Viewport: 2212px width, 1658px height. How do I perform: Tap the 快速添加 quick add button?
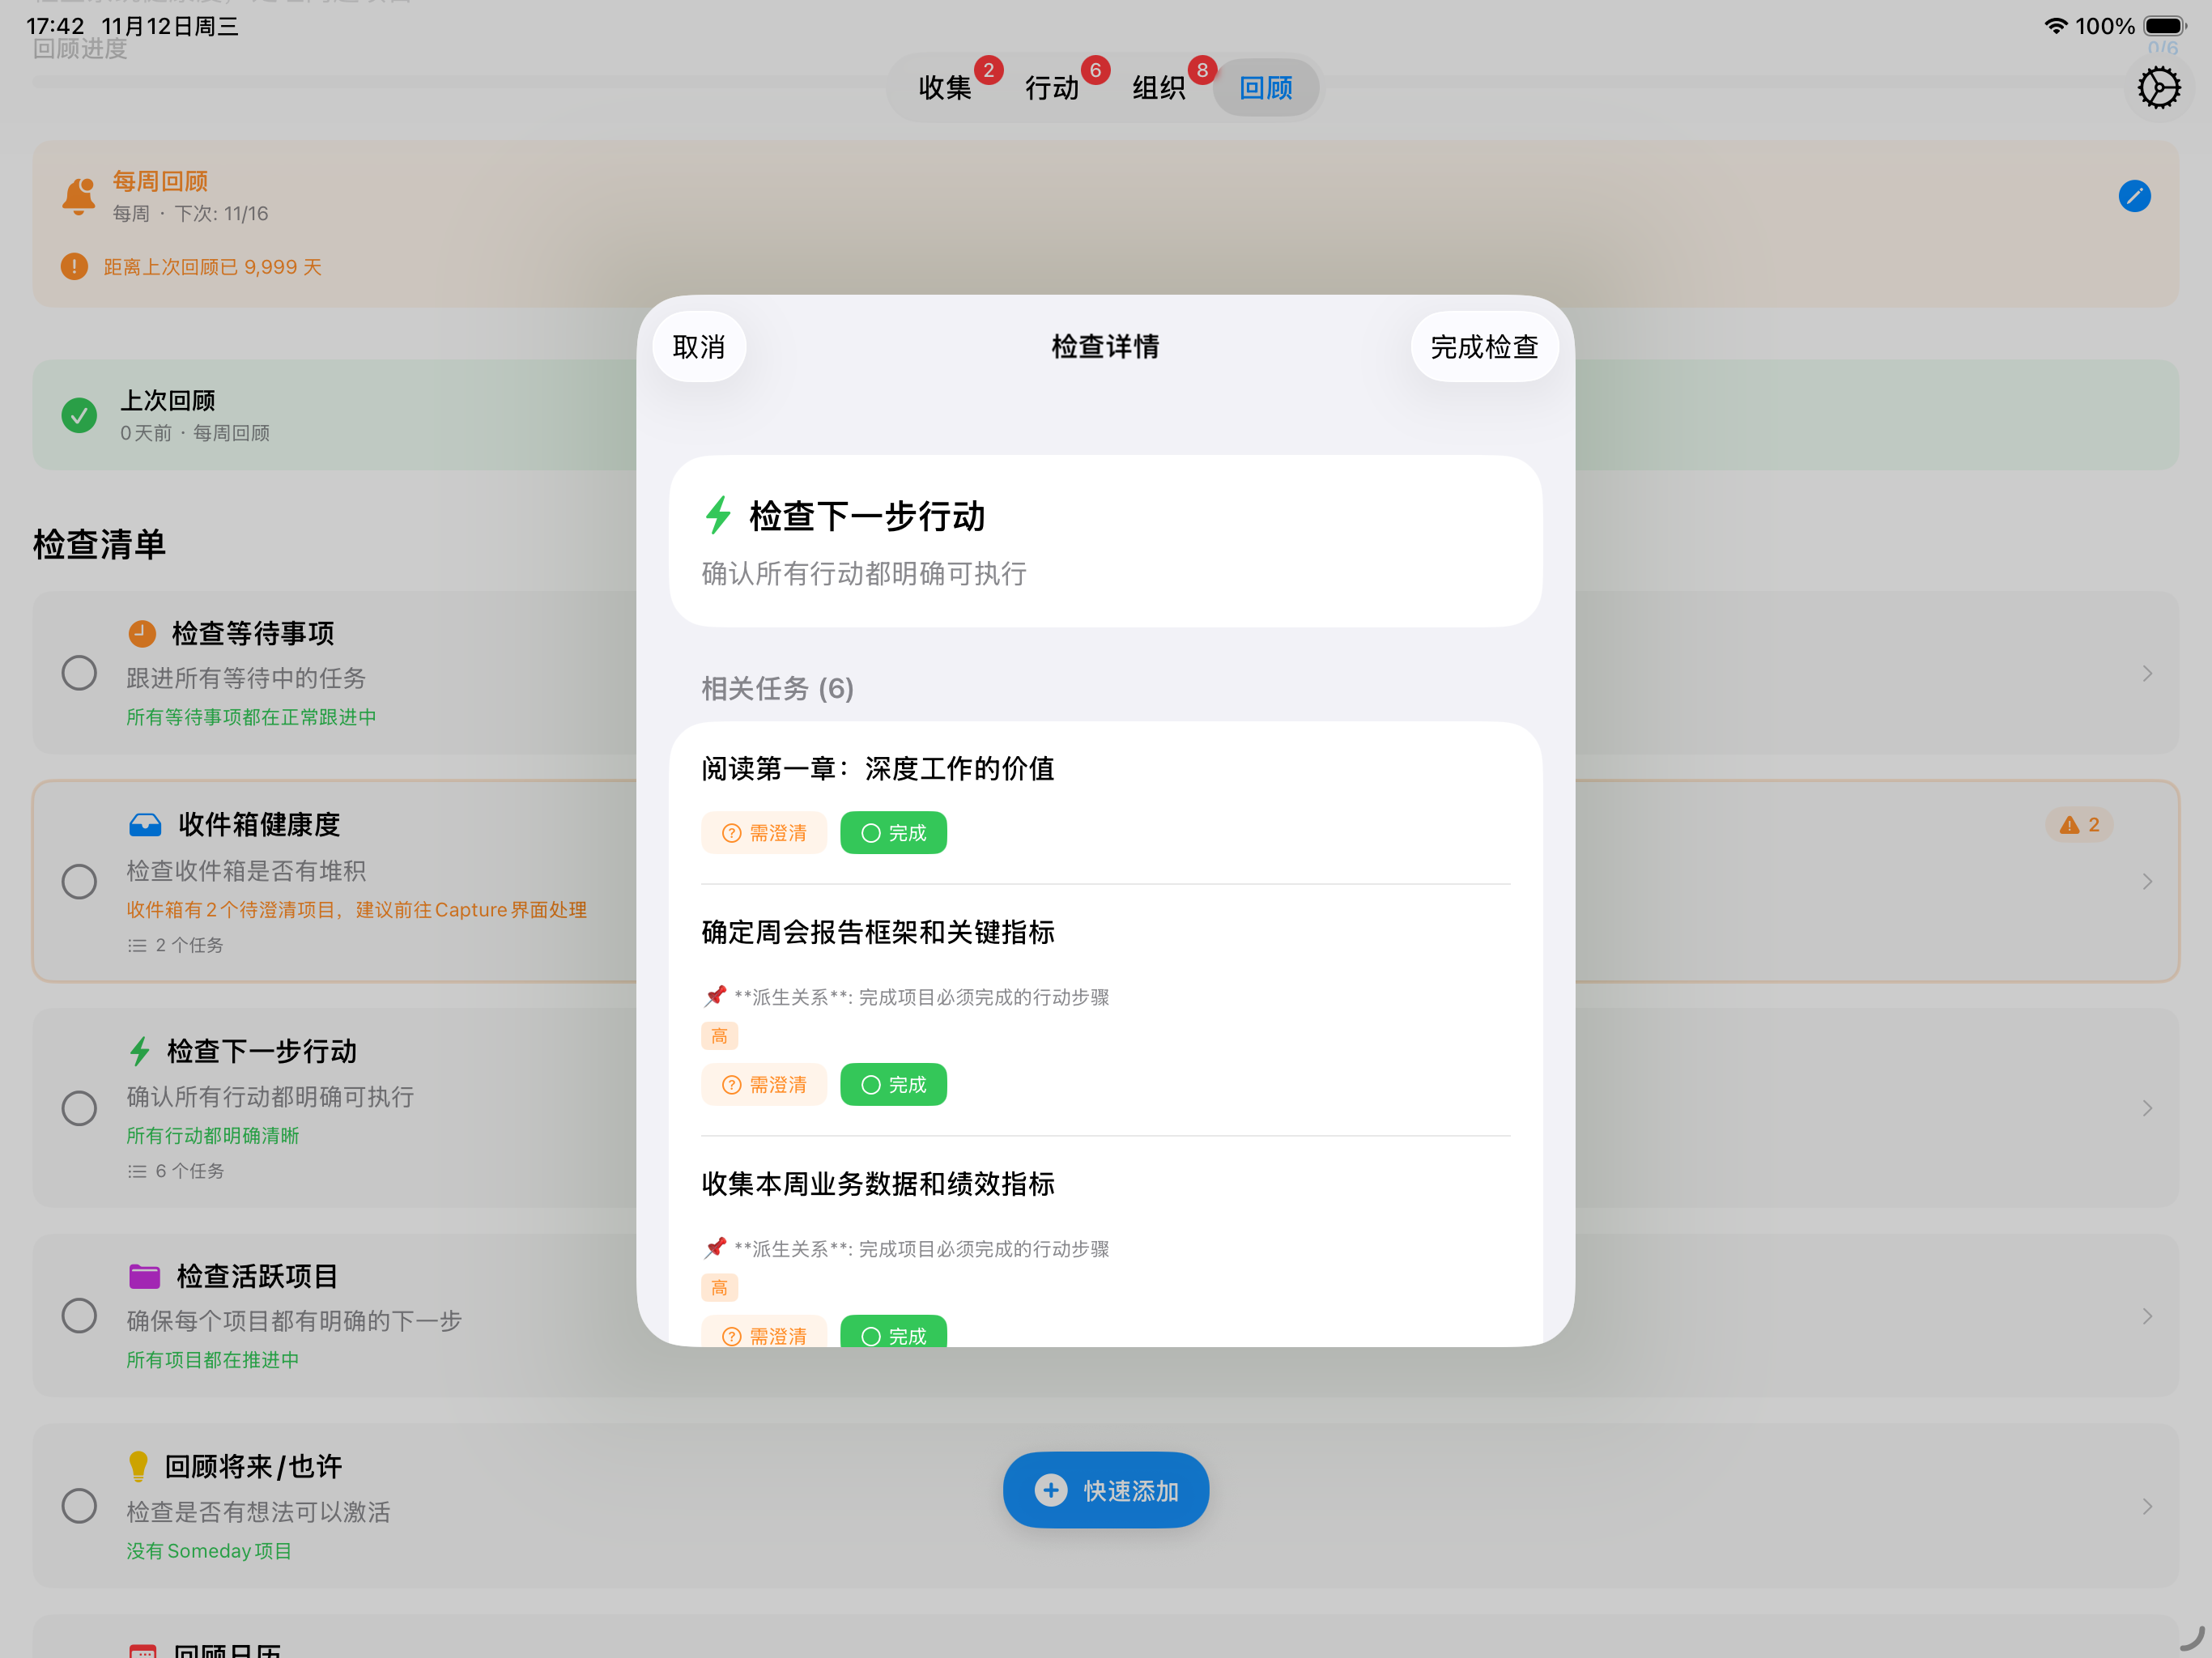click(x=1105, y=1489)
